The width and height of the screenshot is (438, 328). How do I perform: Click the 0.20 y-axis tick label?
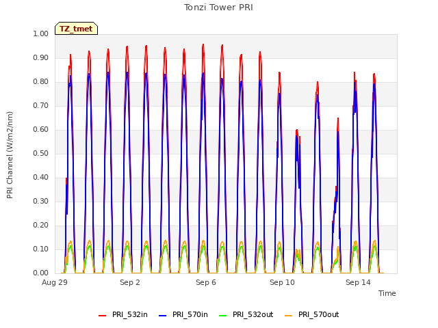tap(41, 225)
